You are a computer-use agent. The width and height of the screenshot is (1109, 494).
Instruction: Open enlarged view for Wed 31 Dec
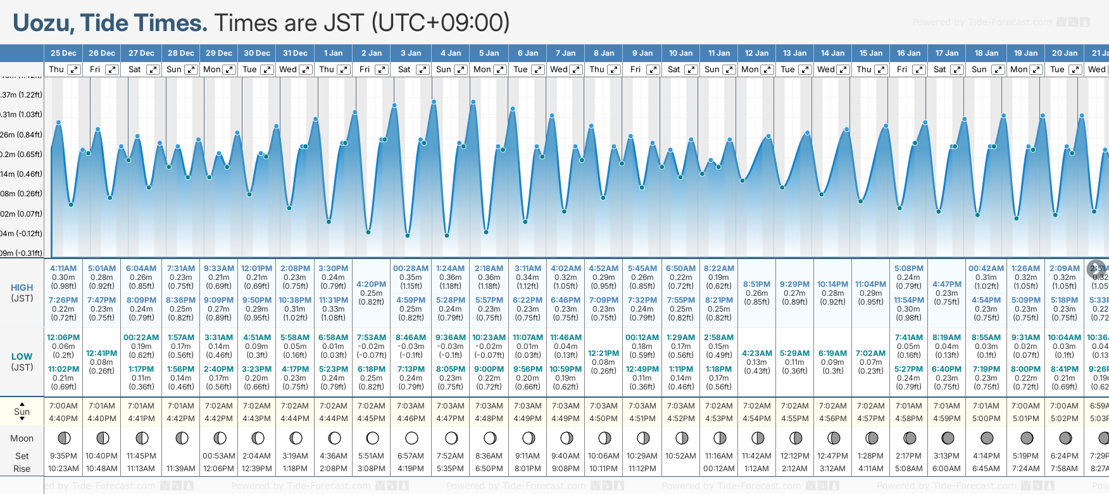306,70
